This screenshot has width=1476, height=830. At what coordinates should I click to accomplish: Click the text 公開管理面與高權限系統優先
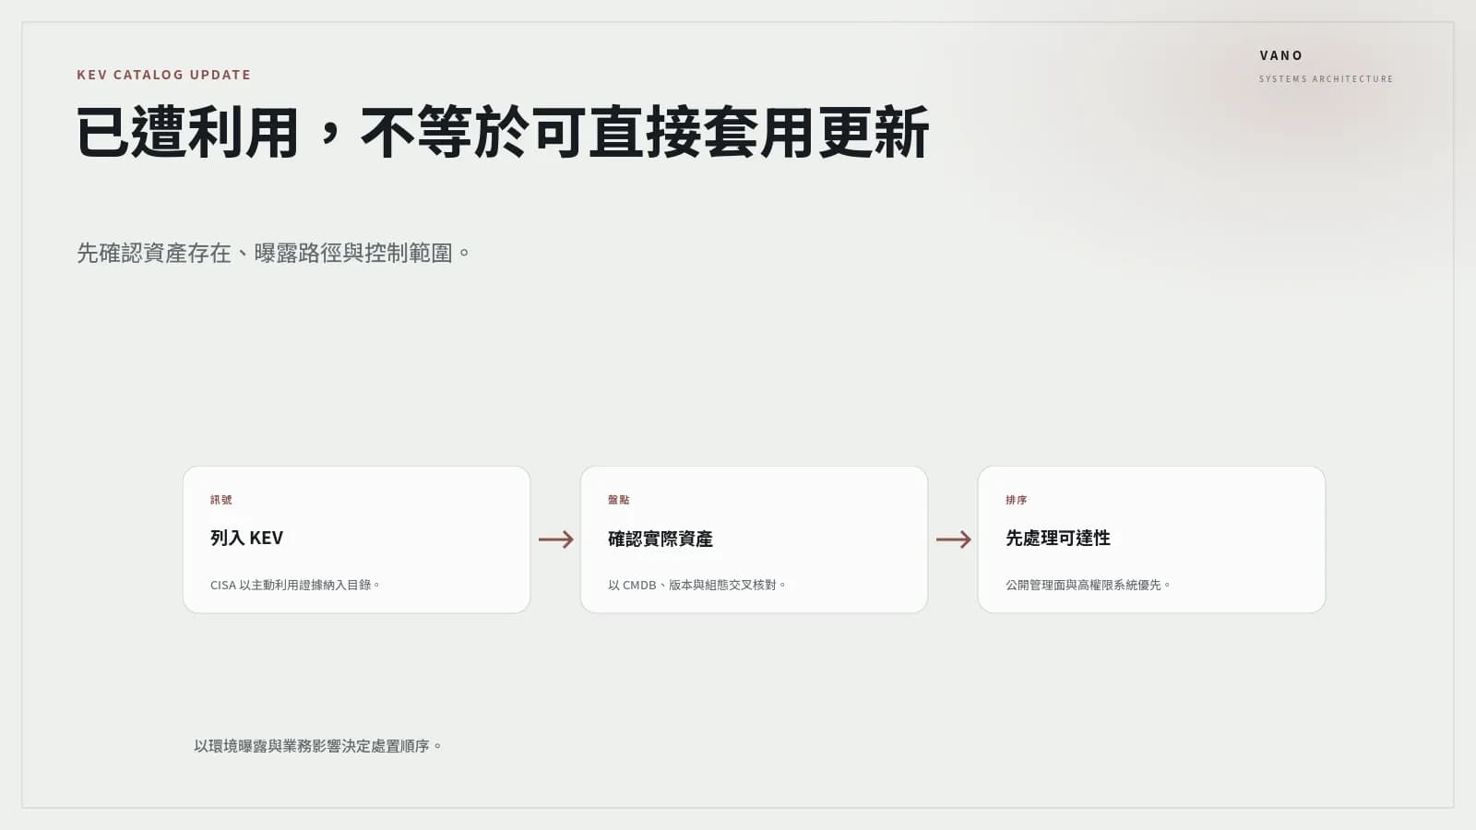(1088, 585)
